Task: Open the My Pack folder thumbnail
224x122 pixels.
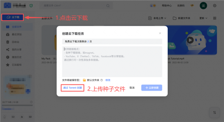Action: click(x=49, y=40)
